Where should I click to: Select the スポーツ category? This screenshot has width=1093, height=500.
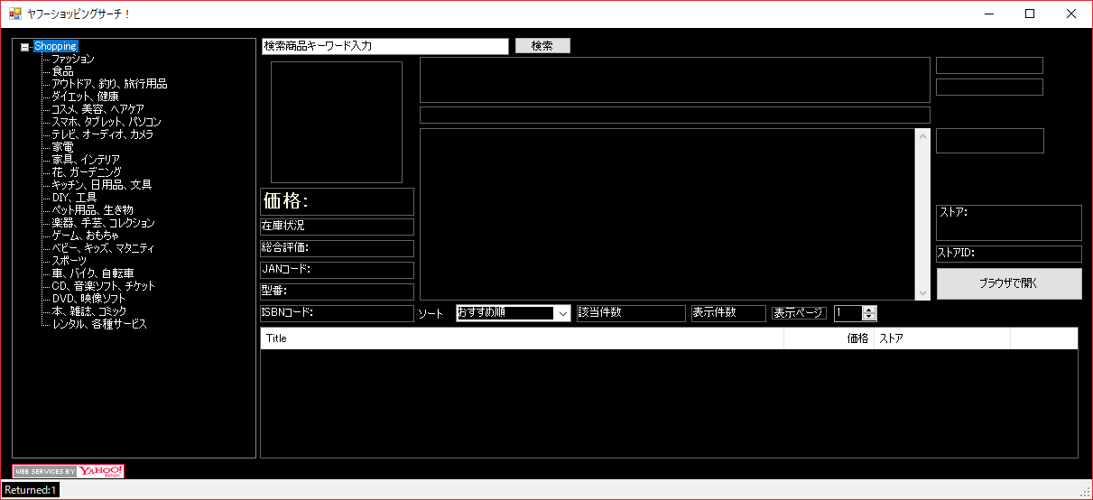(69, 261)
